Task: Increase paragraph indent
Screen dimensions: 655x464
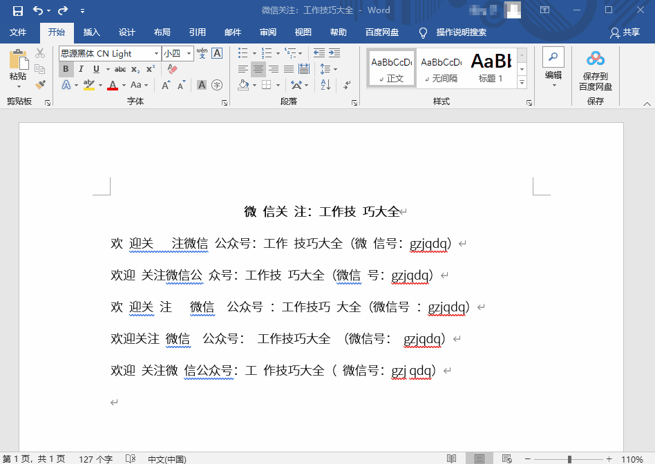Action: coord(334,53)
